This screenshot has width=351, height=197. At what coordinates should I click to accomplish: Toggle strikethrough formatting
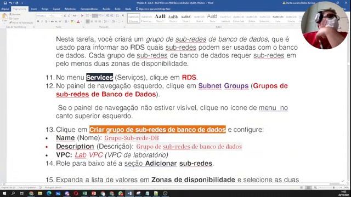pos(52,21)
